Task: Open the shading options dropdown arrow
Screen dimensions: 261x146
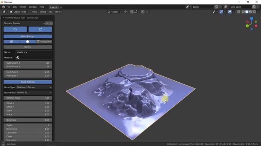Action: (x=258, y=12)
